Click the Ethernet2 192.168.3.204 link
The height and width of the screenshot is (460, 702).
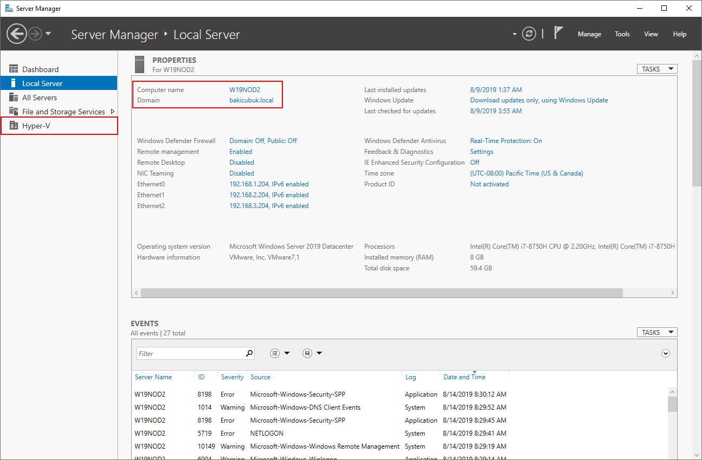coord(269,206)
